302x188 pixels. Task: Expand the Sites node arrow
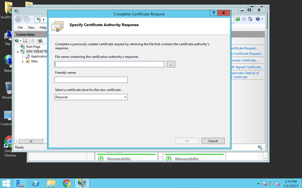[23, 61]
